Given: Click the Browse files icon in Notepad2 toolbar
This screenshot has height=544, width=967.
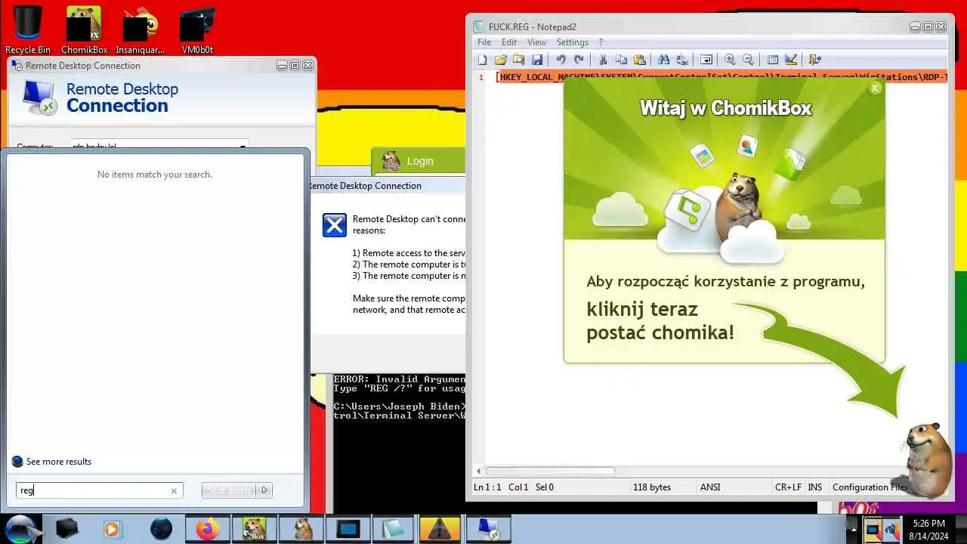Looking at the screenshot, I should tap(518, 60).
